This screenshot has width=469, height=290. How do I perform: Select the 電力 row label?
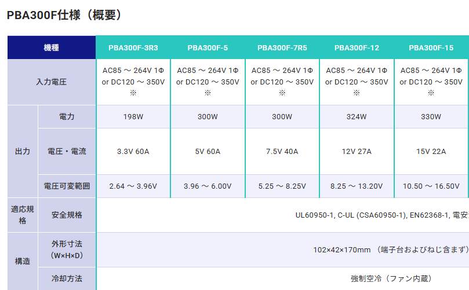[67, 117]
